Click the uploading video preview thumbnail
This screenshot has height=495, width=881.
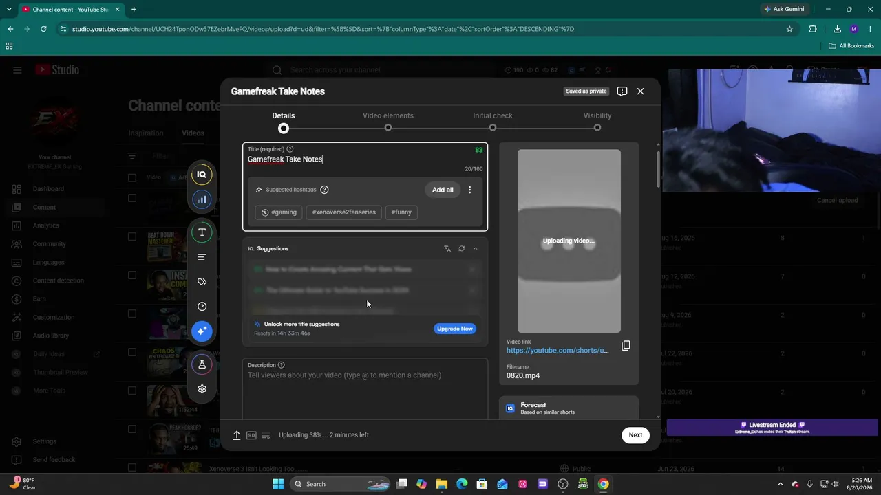click(x=569, y=241)
